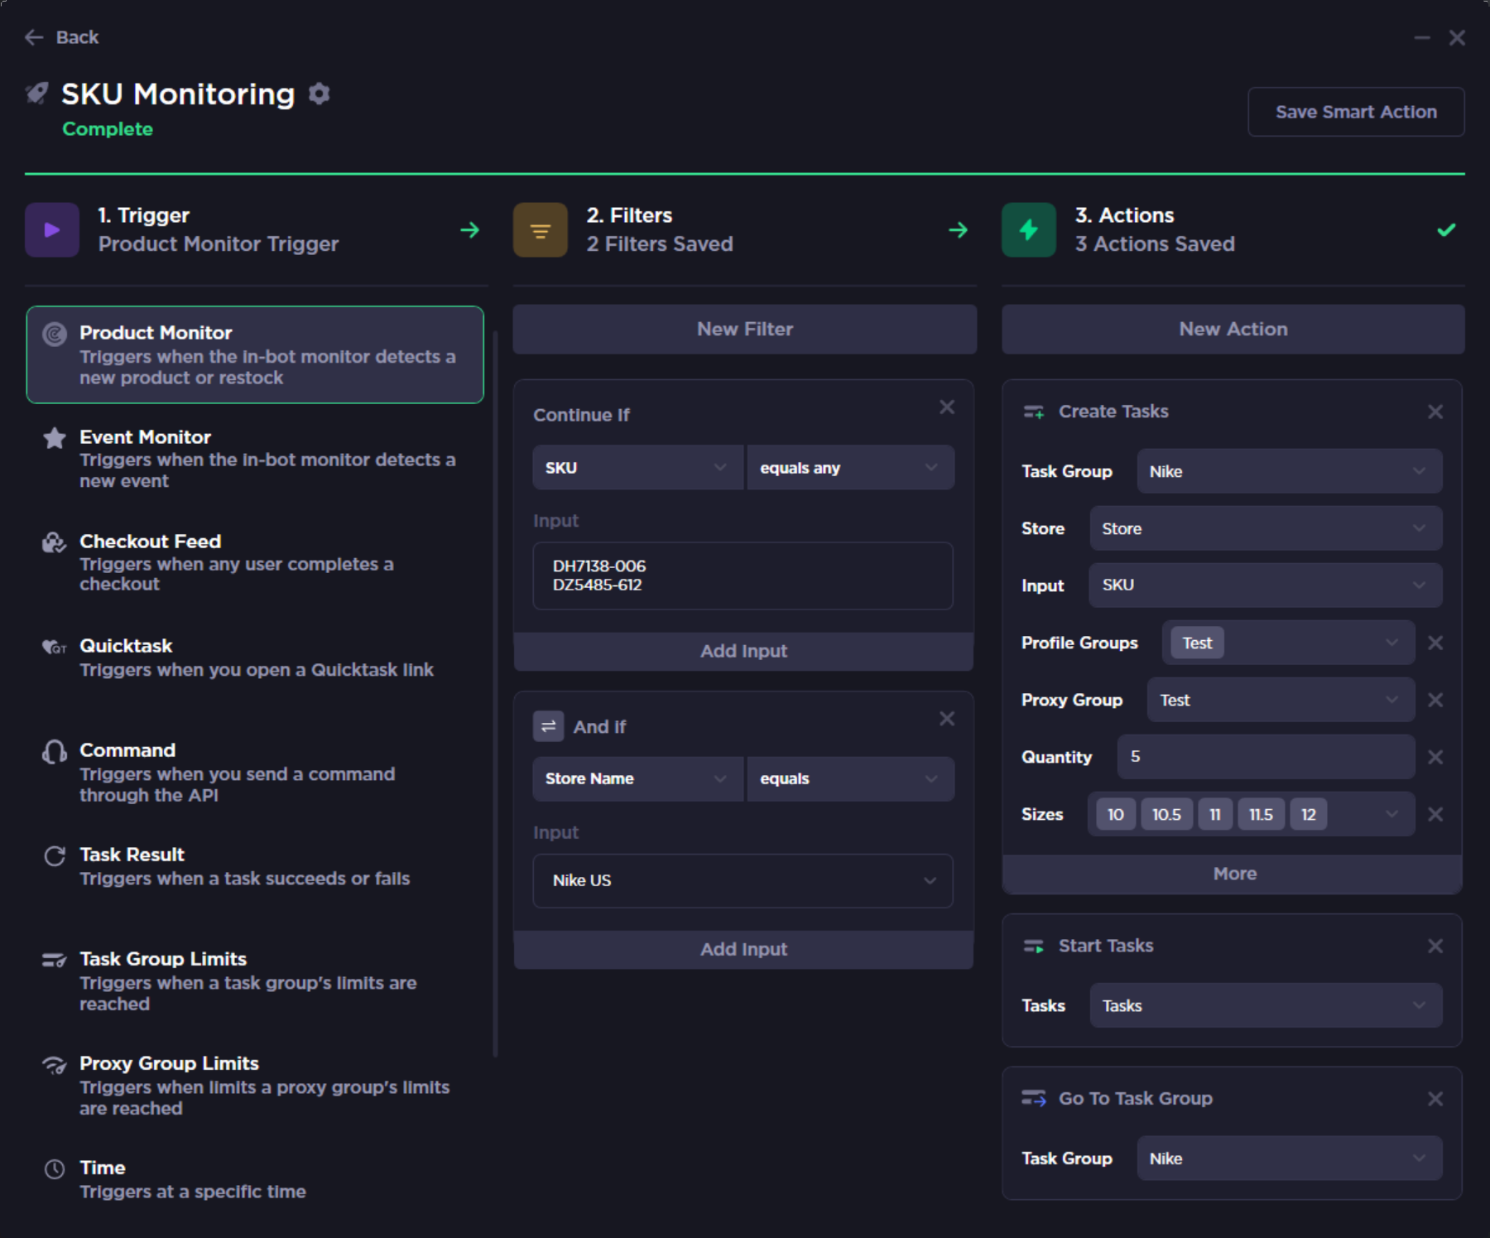The height and width of the screenshot is (1238, 1490).
Task: Remove the Go To Task Group action
Action: coord(1435,1099)
